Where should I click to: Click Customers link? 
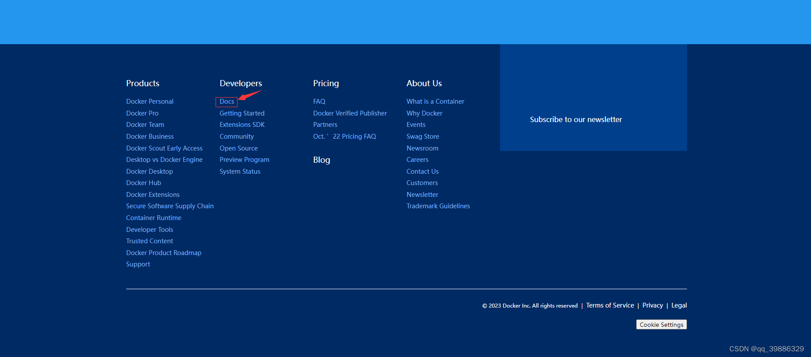pyautogui.click(x=422, y=183)
